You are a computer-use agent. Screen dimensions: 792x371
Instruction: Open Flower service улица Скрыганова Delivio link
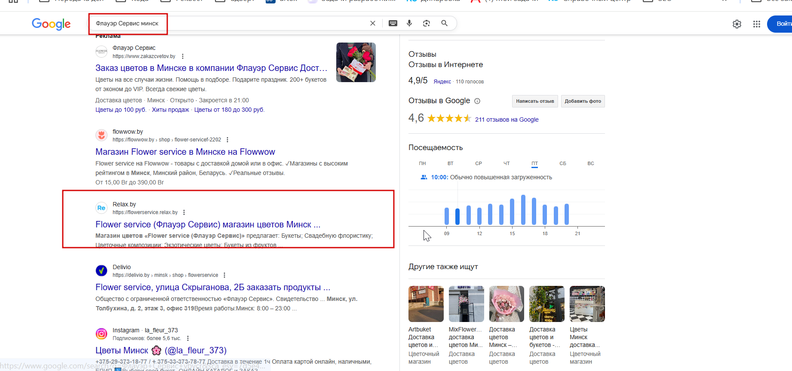[x=213, y=287]
